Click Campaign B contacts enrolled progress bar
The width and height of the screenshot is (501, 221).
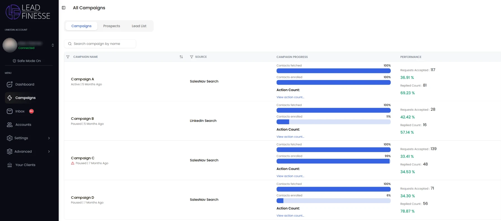pyautogui.click(x=334, y=122)
